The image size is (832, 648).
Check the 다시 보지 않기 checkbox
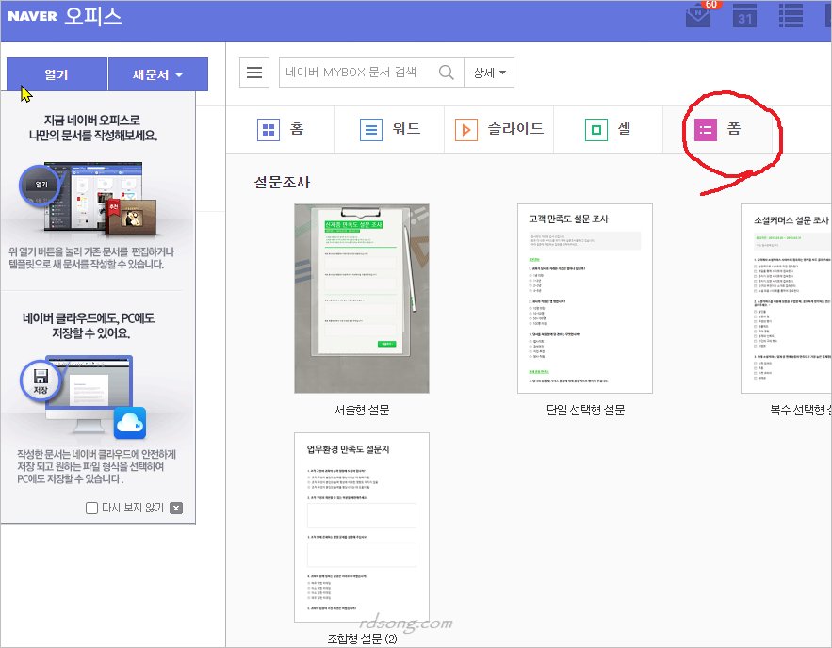tap(91, 509)
